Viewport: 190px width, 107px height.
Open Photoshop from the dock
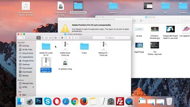39,101
